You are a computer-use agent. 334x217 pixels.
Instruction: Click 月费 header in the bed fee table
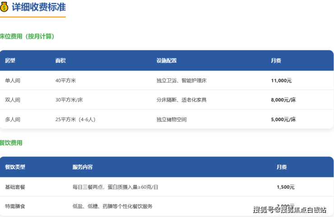click(x=276, y=61)
